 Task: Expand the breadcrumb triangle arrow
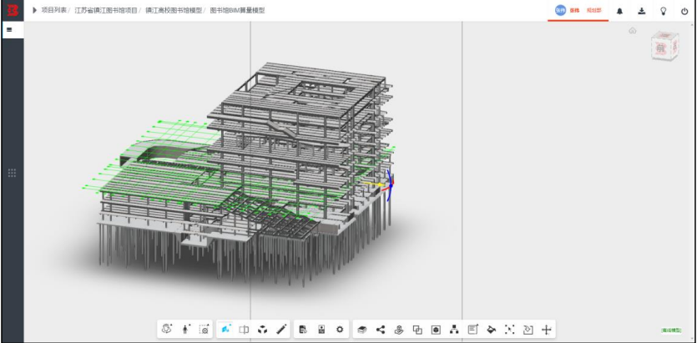click(x=35, y=10)
